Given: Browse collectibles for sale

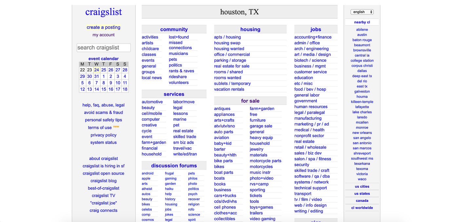Looking at the screenshot, I should 225,219.
